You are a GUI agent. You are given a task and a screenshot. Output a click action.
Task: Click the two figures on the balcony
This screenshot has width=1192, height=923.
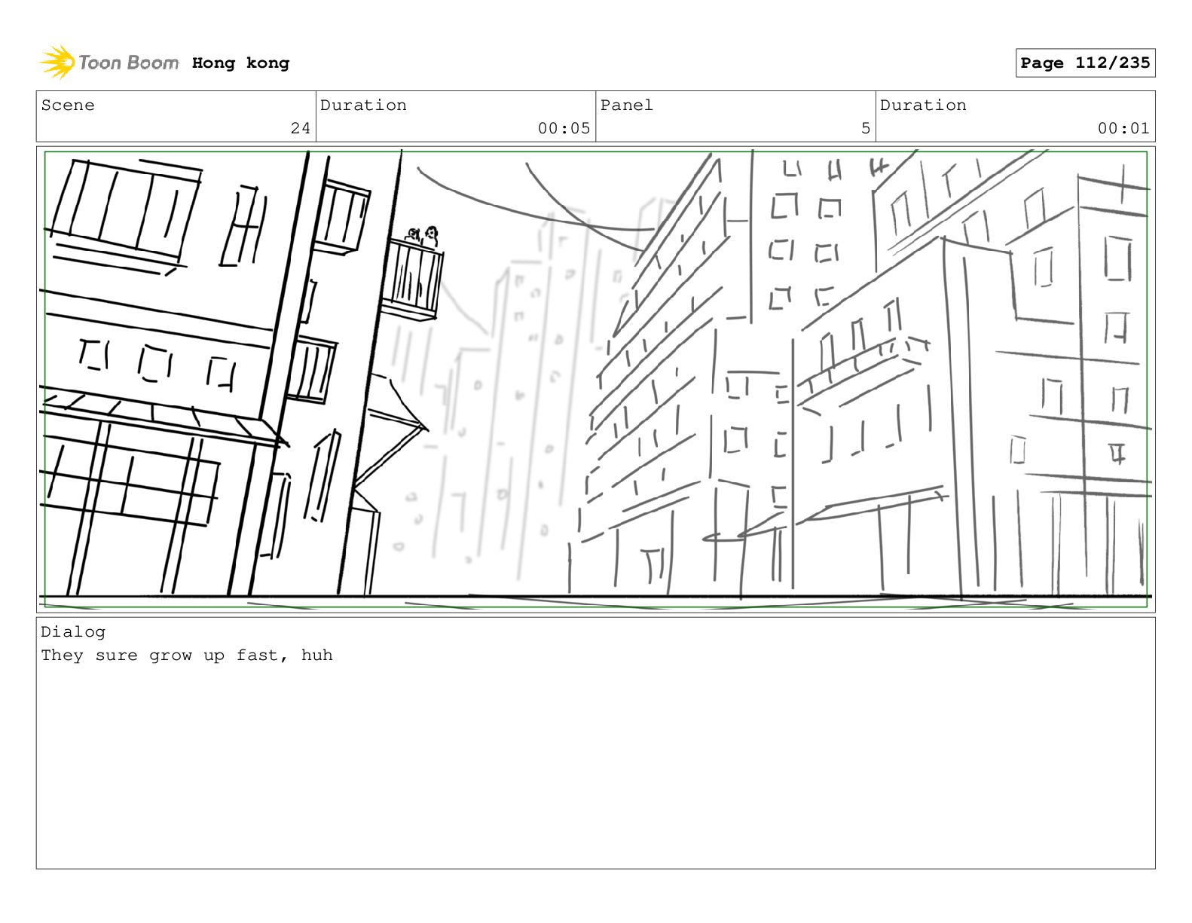pos(423,237)
